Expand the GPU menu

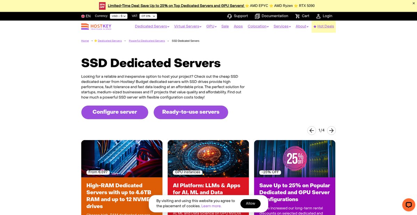click(211, 26)
